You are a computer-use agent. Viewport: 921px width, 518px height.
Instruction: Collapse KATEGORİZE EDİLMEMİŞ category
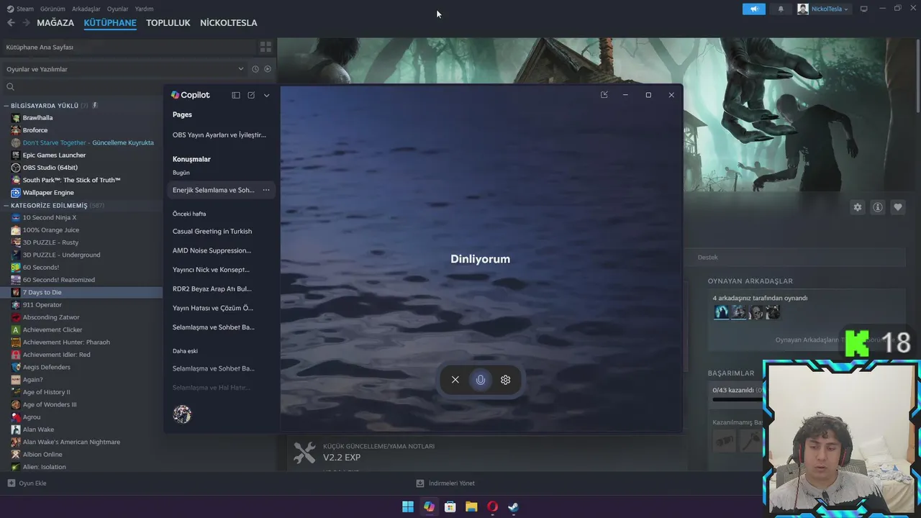pyautogui.click(x=6, y=206)
